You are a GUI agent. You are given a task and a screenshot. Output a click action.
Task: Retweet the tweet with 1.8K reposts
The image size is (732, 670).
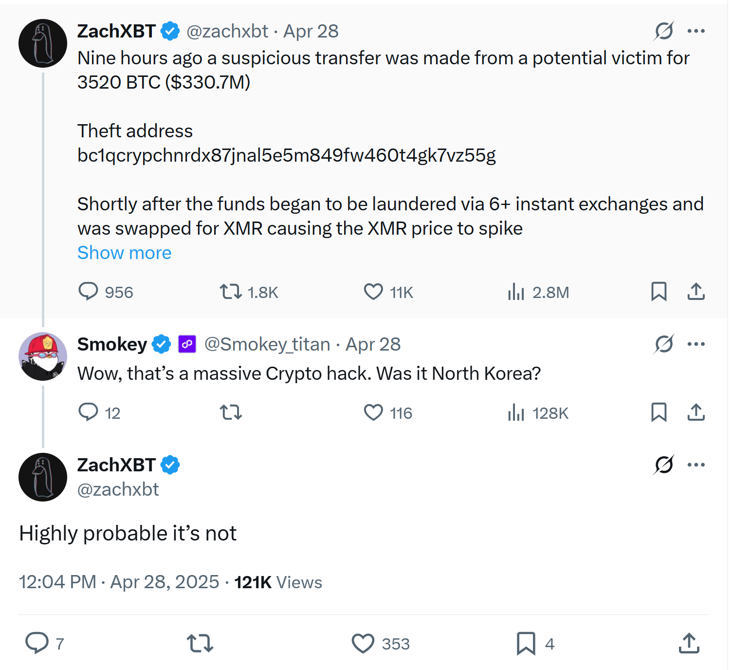click(x=231, y=292)
